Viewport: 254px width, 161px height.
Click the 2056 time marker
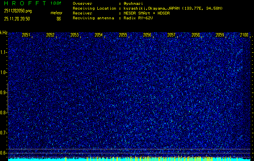[x=147, y=35]
